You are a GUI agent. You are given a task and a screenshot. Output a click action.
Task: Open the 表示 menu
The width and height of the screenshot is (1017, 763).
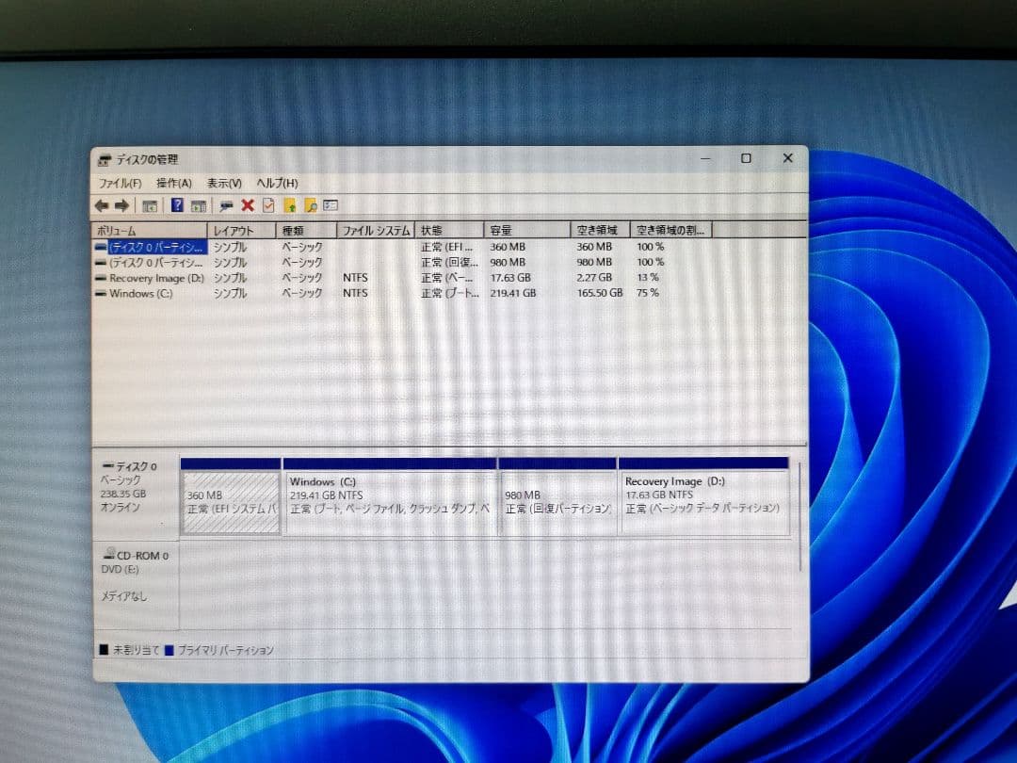(224, 183)
